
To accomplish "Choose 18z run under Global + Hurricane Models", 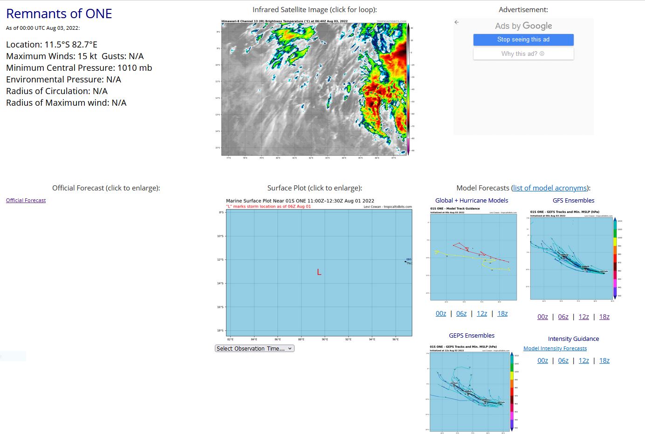I will click(x=502, y=313).
